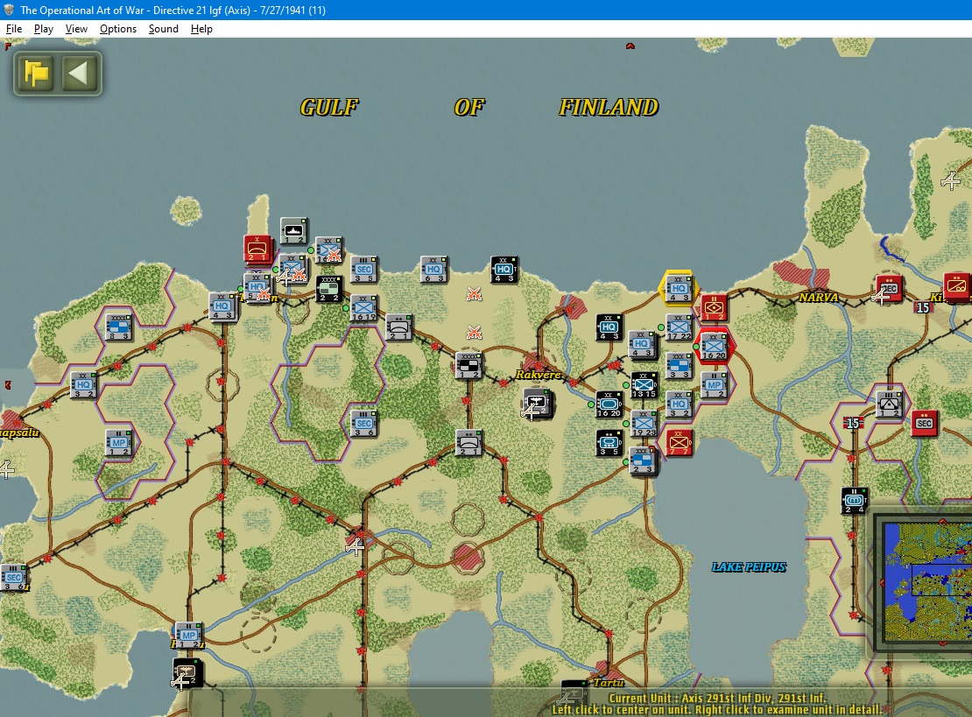Image resolution: width=972 pixels, height=717 pixels.
Task: Click the LAKE PEIPUS label
Action: [749, 566]
